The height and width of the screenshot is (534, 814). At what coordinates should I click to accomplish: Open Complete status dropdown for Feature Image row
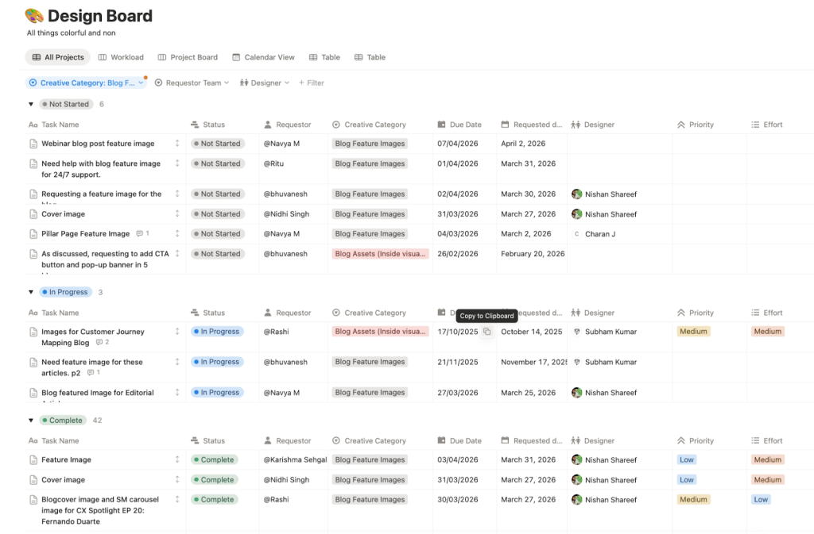coord(214,459)
